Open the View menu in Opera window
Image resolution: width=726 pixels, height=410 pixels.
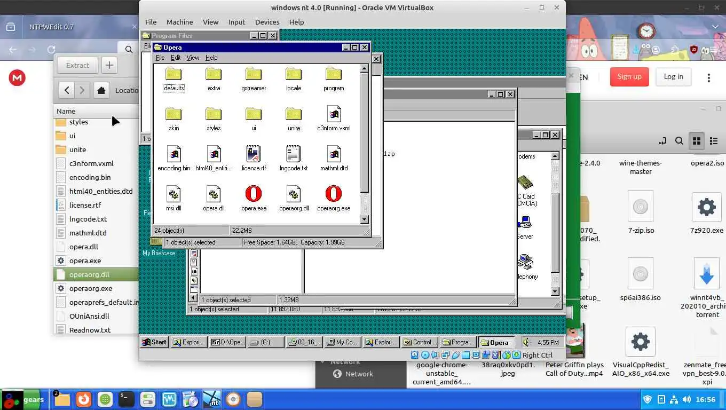[193, 58]
